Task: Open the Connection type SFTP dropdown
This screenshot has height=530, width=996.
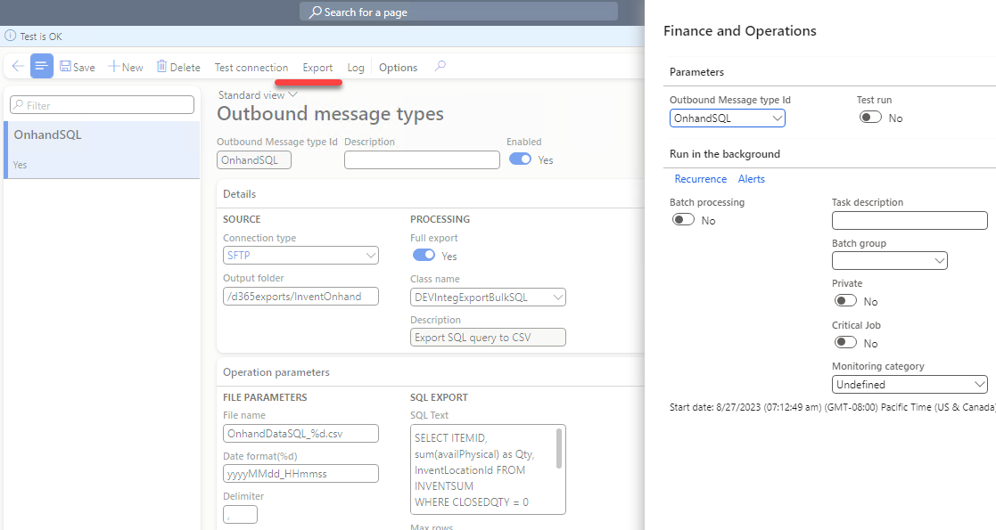Action: click(x=370, y=255)
